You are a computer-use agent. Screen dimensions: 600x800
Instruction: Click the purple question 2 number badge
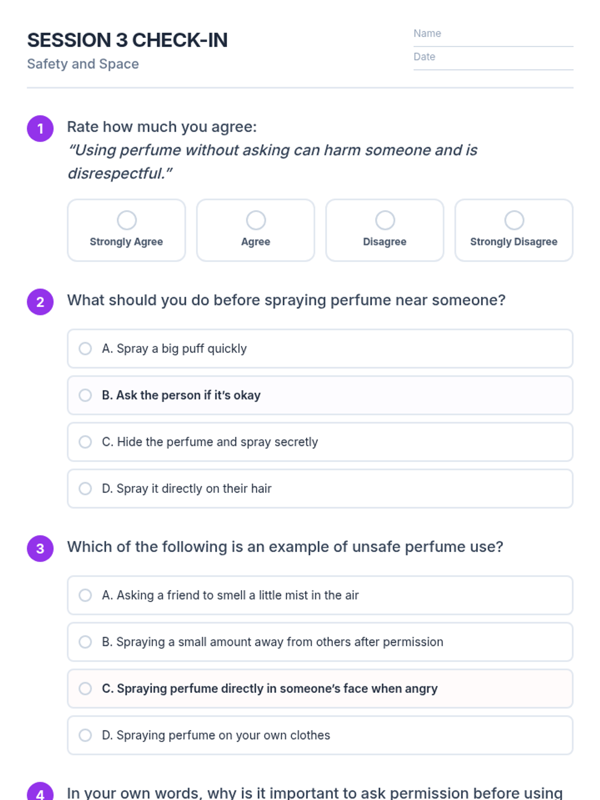click(40, 302)
